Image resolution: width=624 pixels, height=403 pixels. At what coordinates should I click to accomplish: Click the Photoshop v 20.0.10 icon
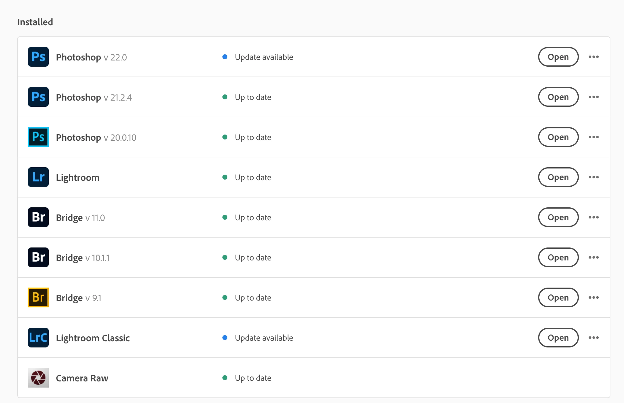(38, 137)
